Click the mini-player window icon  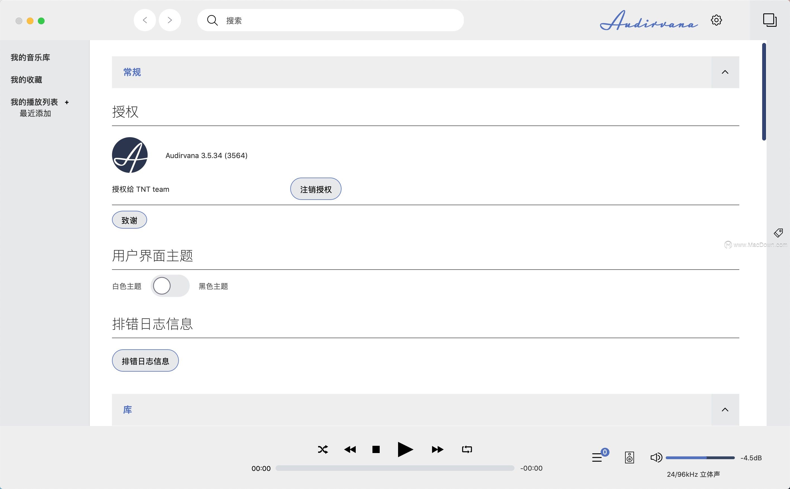(770, 20)
